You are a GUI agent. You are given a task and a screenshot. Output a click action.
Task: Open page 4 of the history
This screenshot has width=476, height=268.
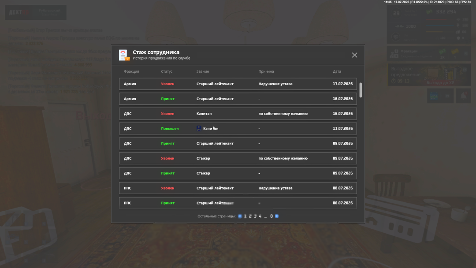pyautogui.click(x=260, y=216)
